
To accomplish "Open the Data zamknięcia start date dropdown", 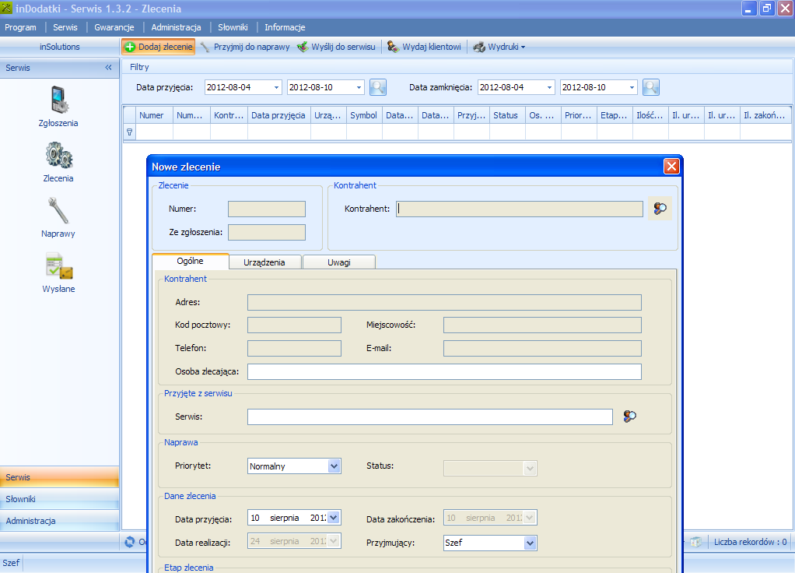I will pyautogui.click(x=550, y=87).
